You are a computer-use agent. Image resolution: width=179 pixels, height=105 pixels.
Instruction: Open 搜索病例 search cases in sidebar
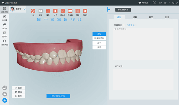coord(5,42)
